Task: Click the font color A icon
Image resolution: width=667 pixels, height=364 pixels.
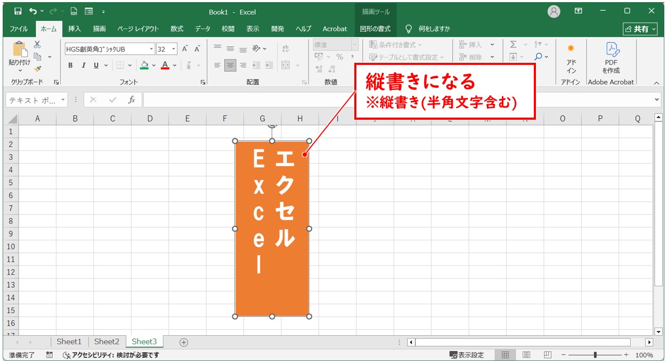Action: 165,65
